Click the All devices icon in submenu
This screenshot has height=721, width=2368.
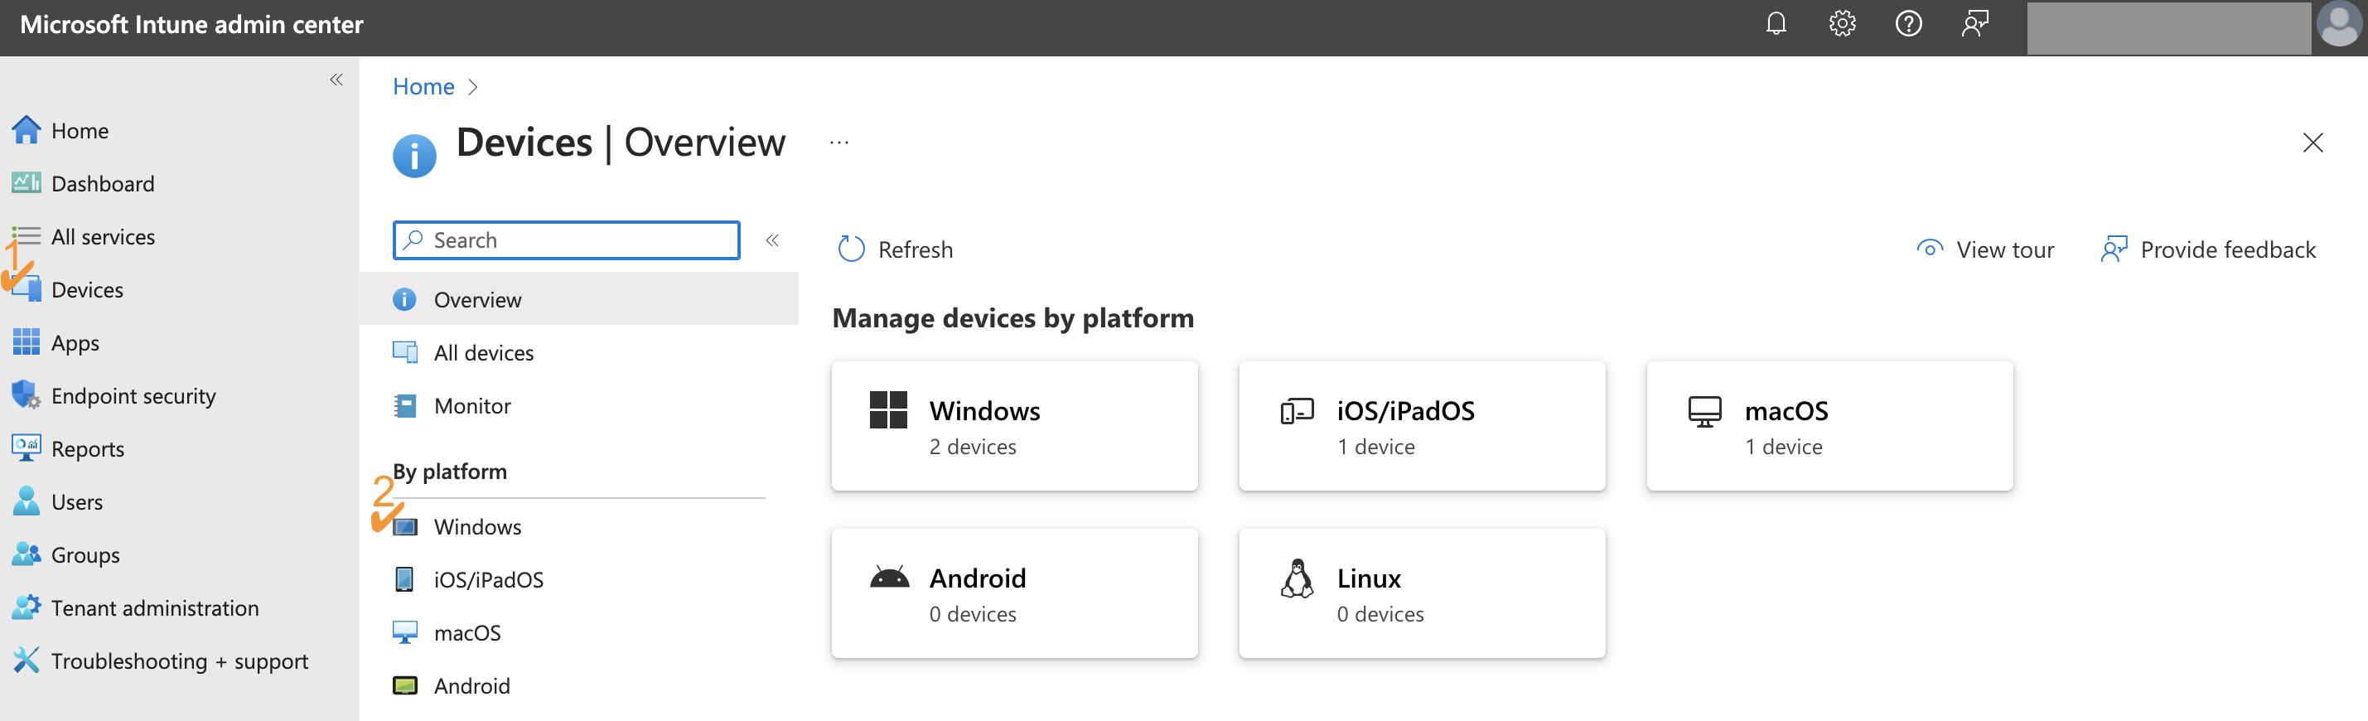click(x=404, y=352)
